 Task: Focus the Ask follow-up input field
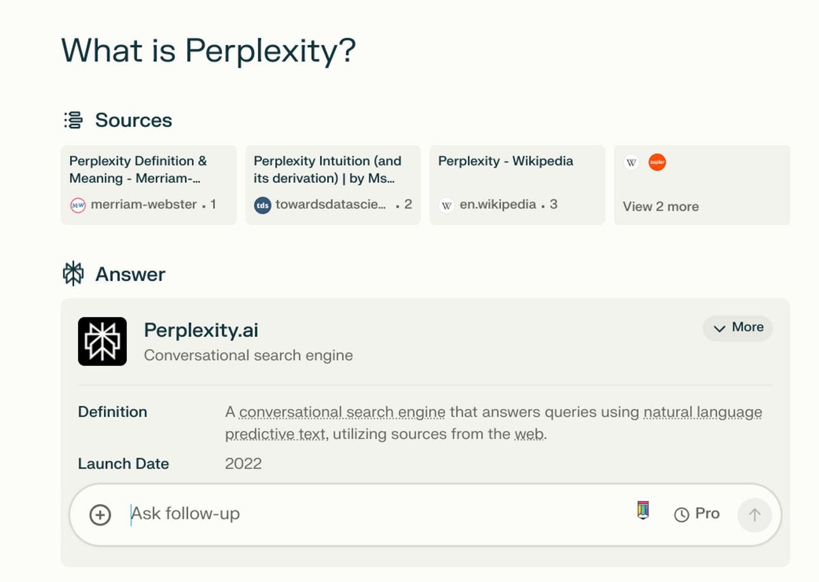pyautogui.click(x=374, y=514)
